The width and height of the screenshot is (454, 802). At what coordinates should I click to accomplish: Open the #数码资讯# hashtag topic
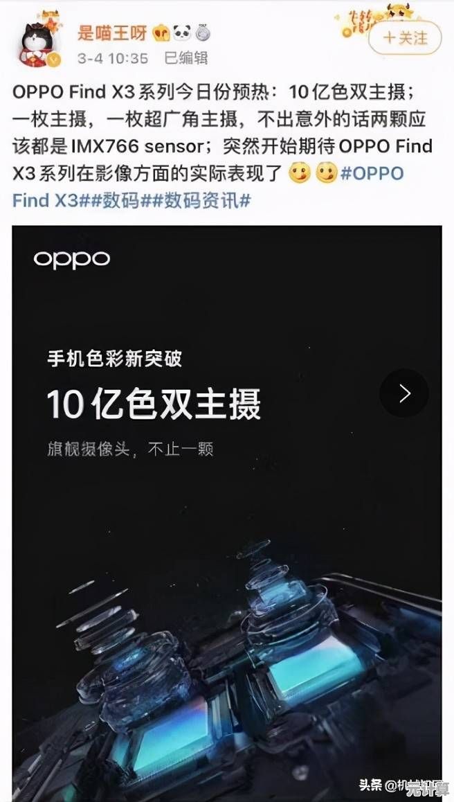[201, 200]
